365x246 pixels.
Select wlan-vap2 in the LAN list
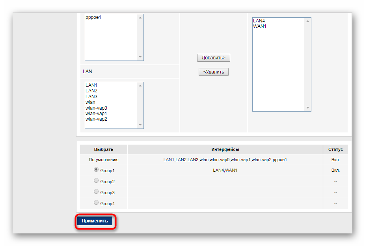96,119
